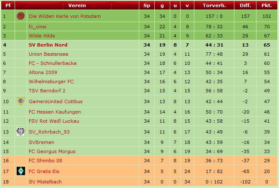
Task: Click the TSV Berndorf 2 link
Action: point(47,91)
